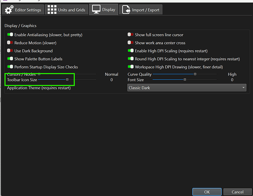The height and width of the screenshot is (196, 253).
Task: Click the Font Size slider handle
Action: [185, 80]
